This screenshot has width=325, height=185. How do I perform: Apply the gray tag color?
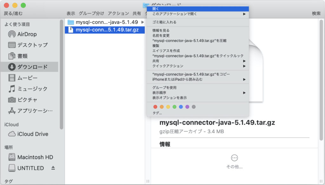coord(194,107)
